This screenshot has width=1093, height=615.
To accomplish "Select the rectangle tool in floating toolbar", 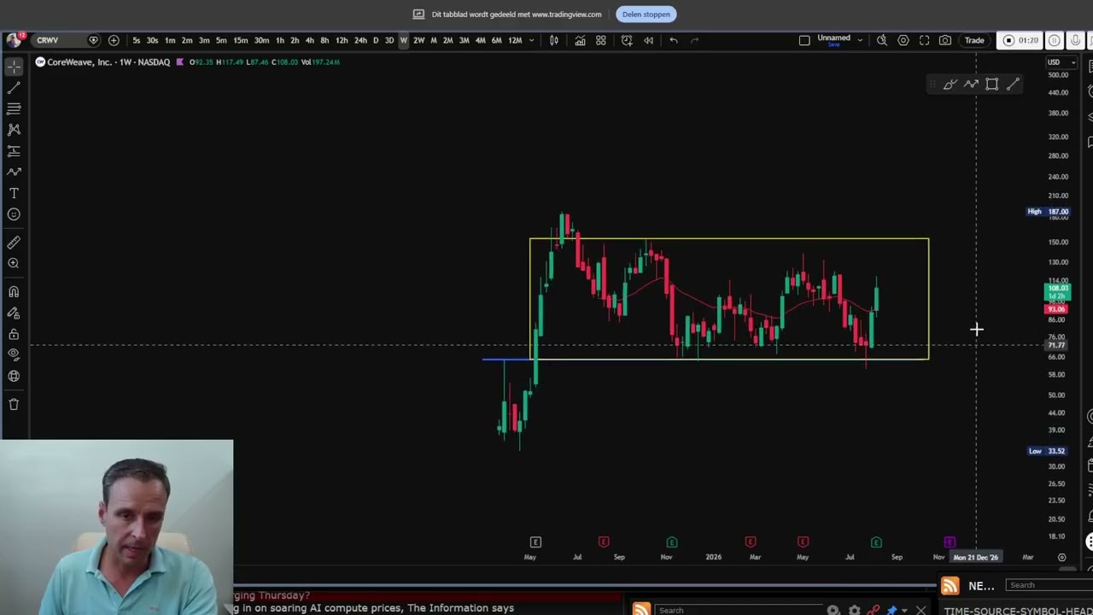I will tap(991, 84).
